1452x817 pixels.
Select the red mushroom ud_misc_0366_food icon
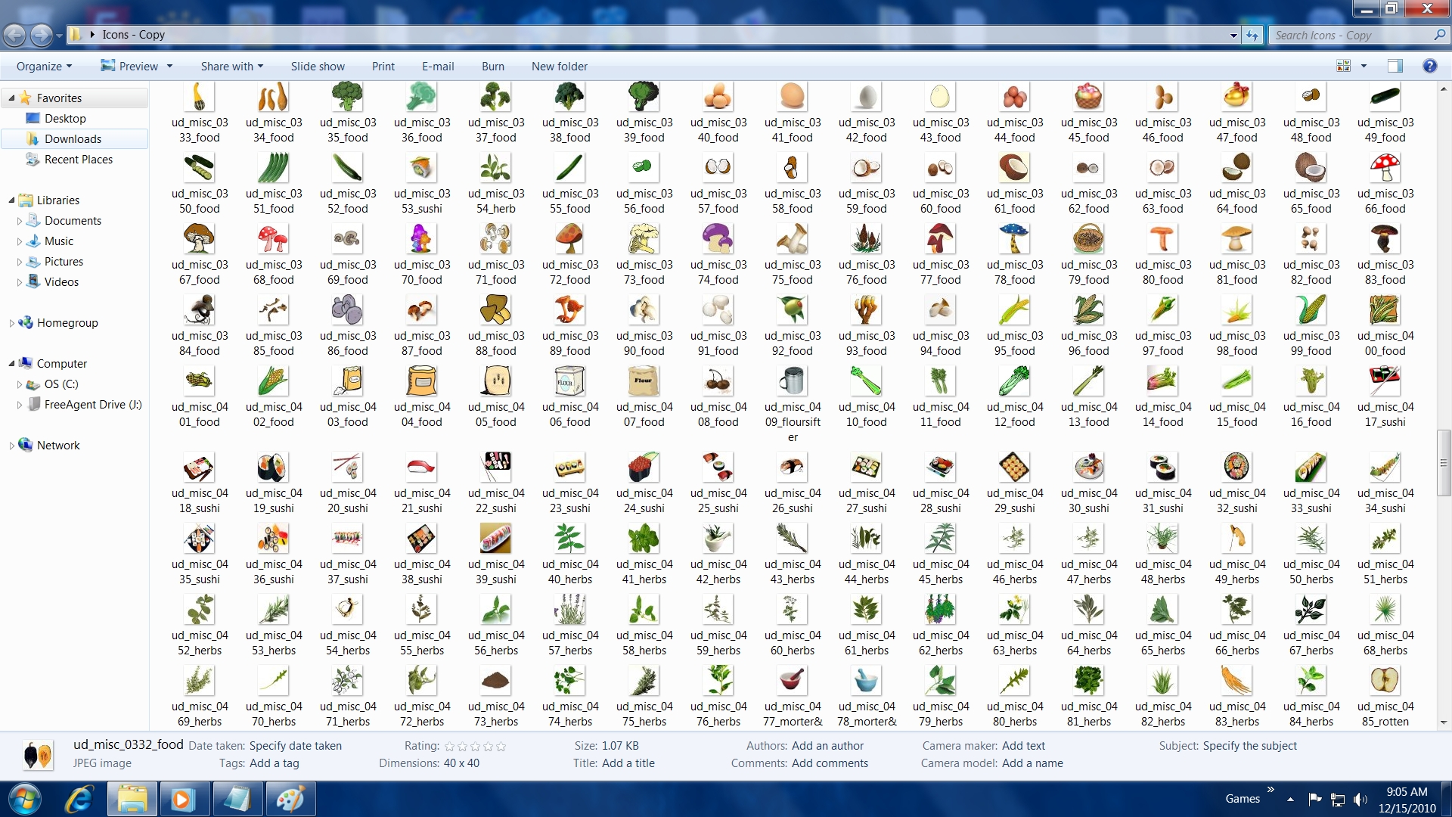pyautogui.click(x=1384, y=169)
